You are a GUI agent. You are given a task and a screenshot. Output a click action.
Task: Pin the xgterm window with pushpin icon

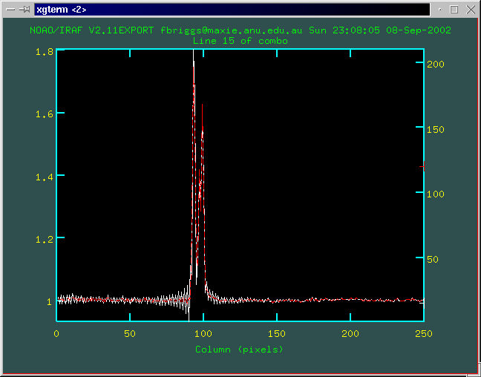point(24,10)
